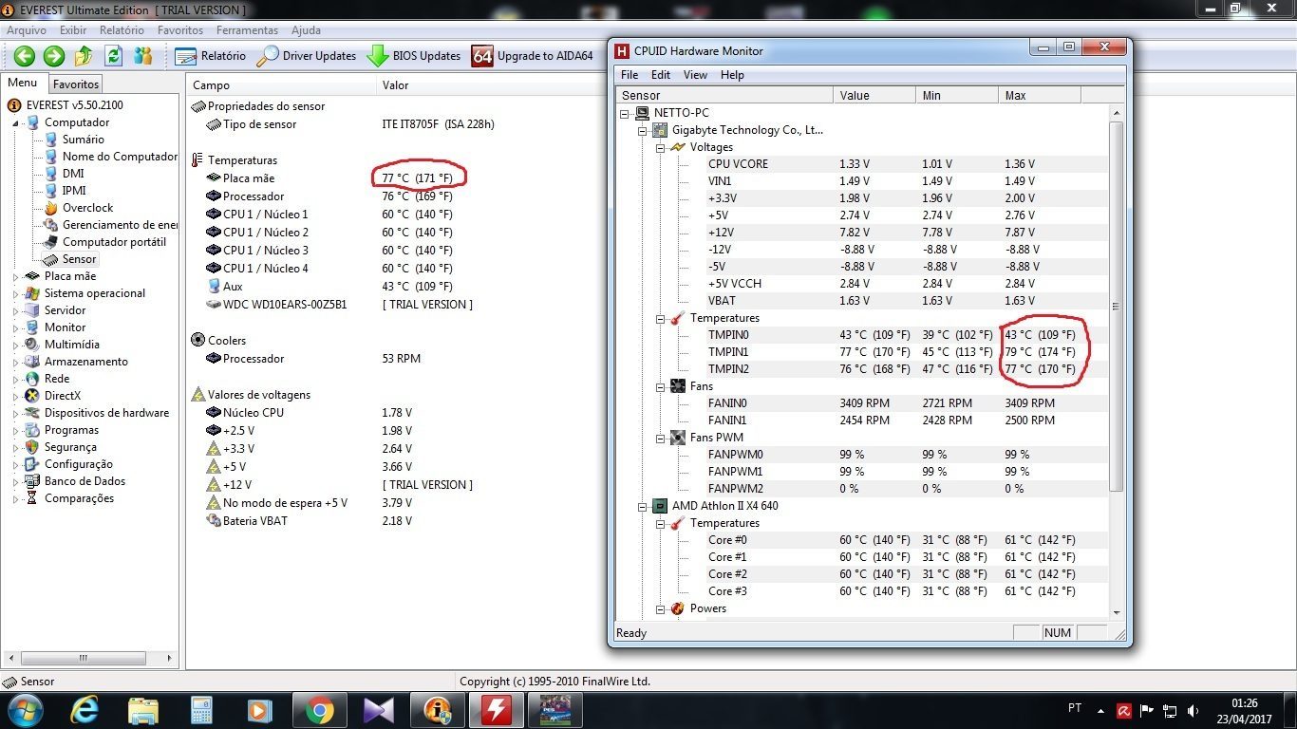Click the Campo column header
Viewport: 1297px width, 729px height.
pos(281,85)
